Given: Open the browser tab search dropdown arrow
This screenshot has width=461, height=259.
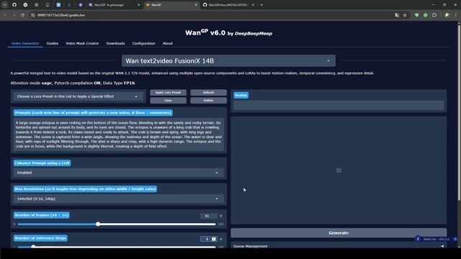Looking at the screenshot, I should pos(5,5).
